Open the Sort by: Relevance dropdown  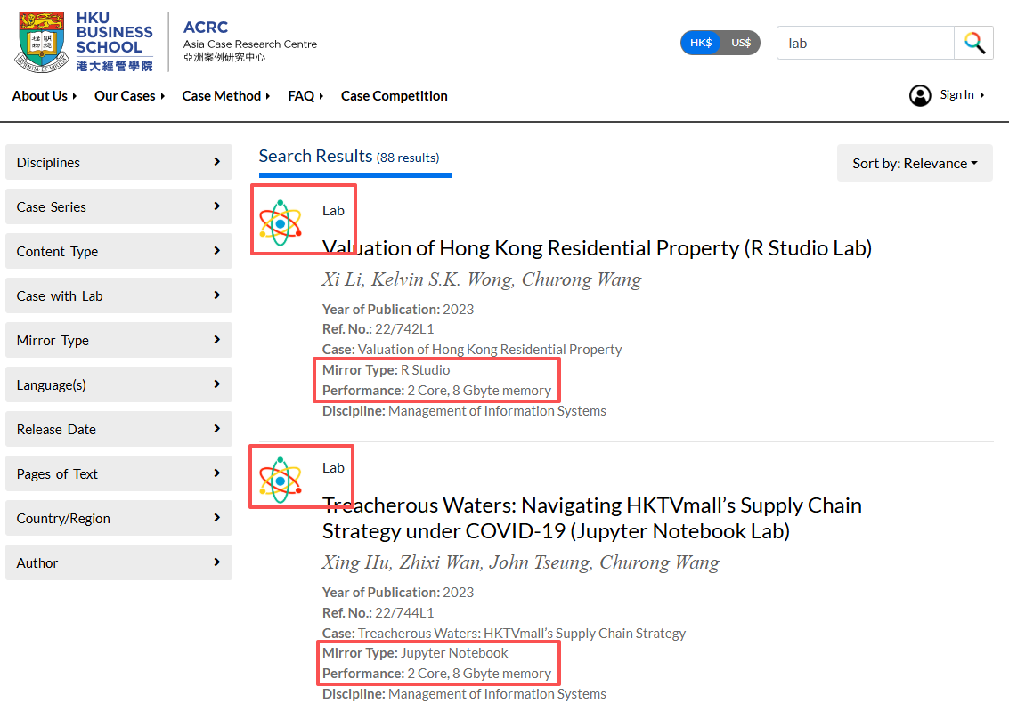click(x=915, y=163)
